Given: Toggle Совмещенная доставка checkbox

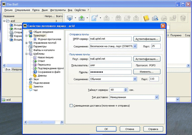Looking at the screenshot, I should tap(71, 106).
